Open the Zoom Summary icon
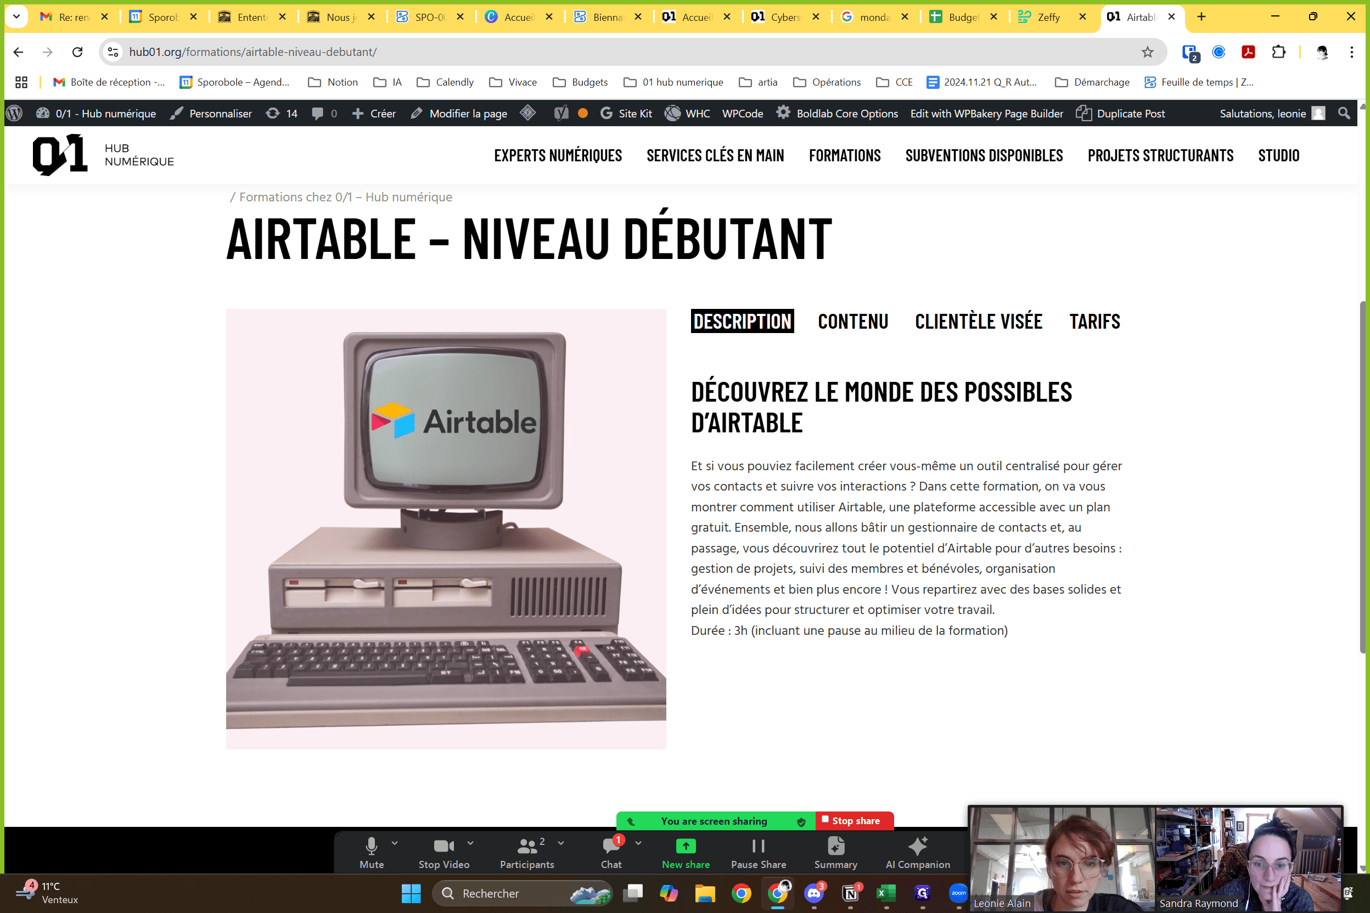This screenshot has height=913, width=1370. click(x=836, y=853)
